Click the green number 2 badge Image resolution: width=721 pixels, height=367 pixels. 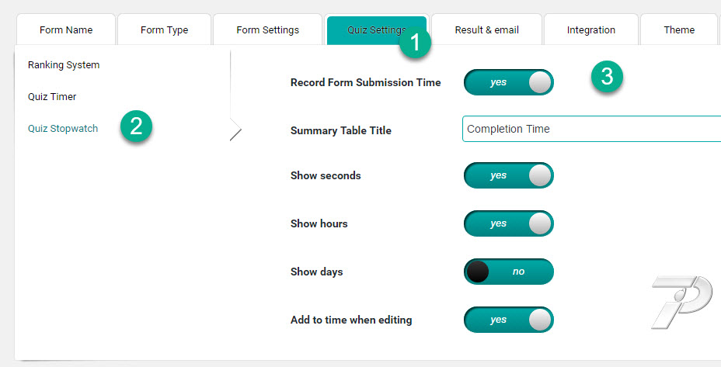136,126
